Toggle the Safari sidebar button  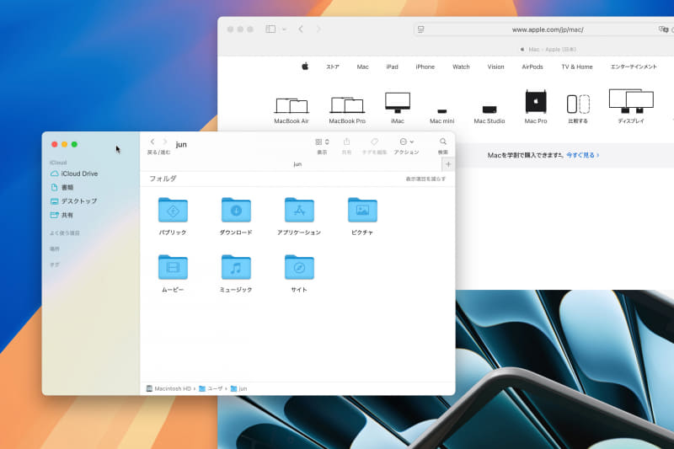[x=270, y=29]
